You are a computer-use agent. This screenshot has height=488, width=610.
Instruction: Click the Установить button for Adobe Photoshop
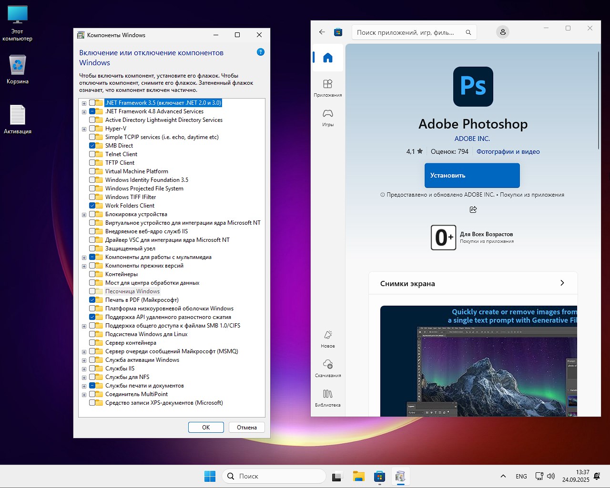[x=472, y=175]
